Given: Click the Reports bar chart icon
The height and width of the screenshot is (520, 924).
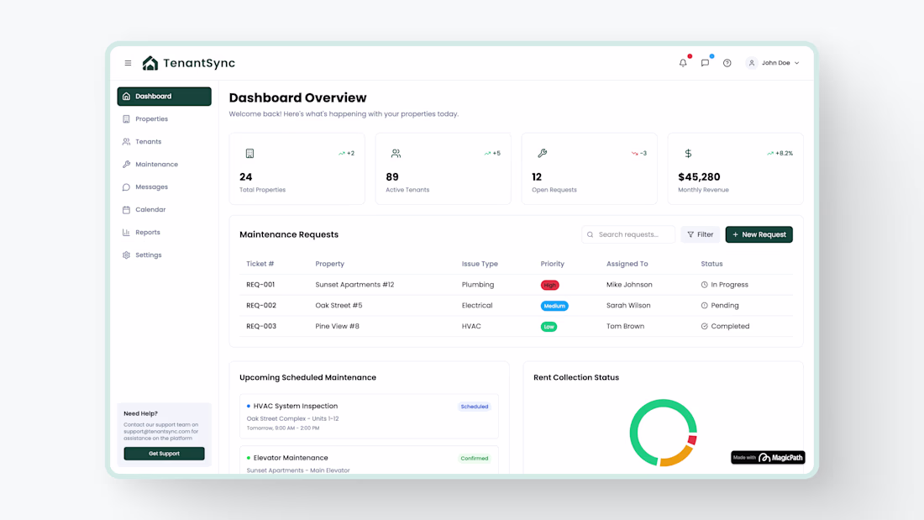Looking at the screenshot, I should coord(126,233).
